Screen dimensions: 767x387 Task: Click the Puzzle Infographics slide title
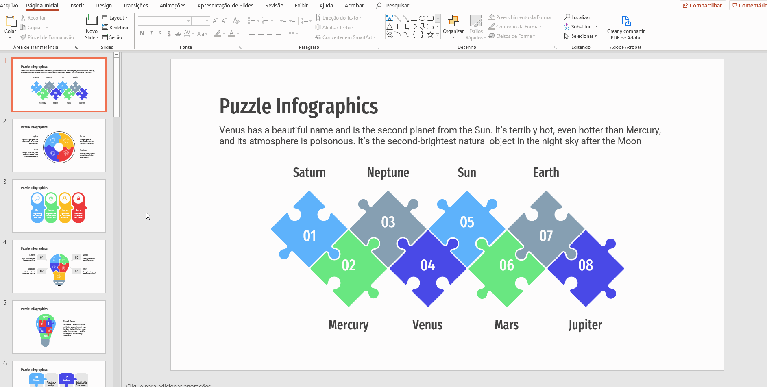pos(299,107)
